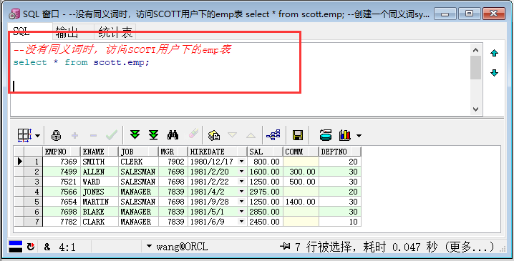This screenshot has width=514, height=261.
Task: Click the next record down-triangle icon
Action: click(233, 135)
